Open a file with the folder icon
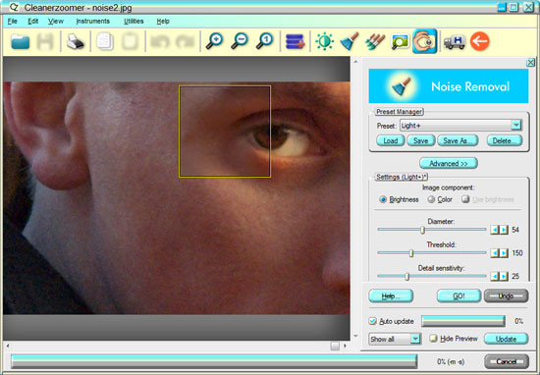 point(20,41)
